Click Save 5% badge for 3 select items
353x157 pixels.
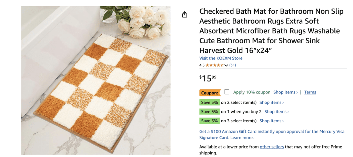tap(209, 121)
